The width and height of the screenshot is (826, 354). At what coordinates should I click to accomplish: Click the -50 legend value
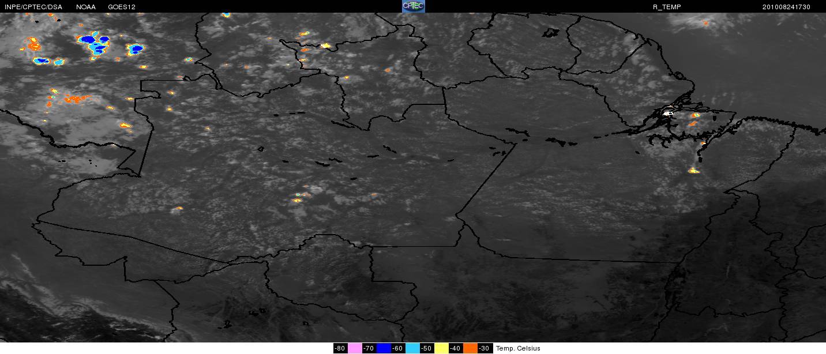pyautogui.click(x=427, y=348)
